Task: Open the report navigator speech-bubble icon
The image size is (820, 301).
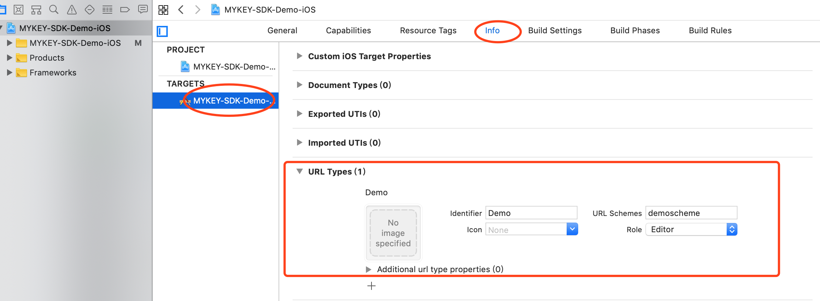Action: click(143, 9)
